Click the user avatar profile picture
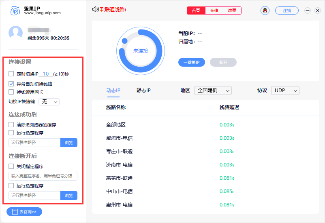Viewport: 325px width, 223px height. pyautogui.click(x=15, y=33)
